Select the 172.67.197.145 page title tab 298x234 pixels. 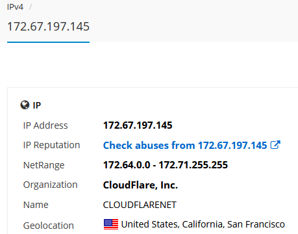48,27
